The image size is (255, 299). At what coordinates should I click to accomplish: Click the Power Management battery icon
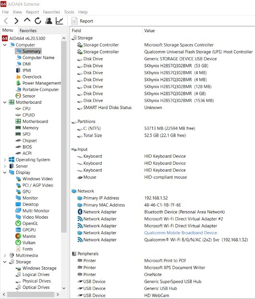tap(18, 83)
